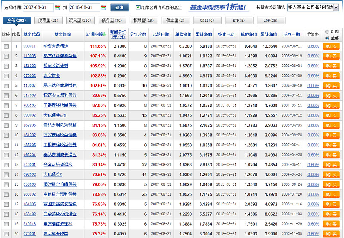Check compare box for 大成债券A/B
Viewport: 344px width, 238px height.
(6, 115)
